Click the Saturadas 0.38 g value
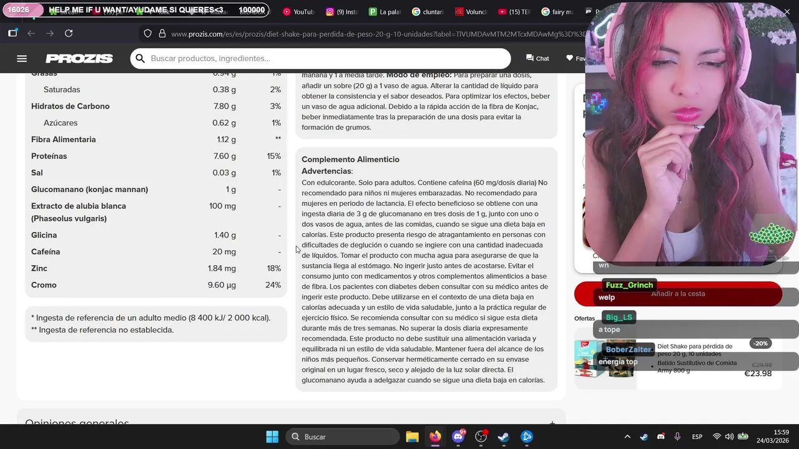This screenshot has height=449, width=799. tap(224, 90)
